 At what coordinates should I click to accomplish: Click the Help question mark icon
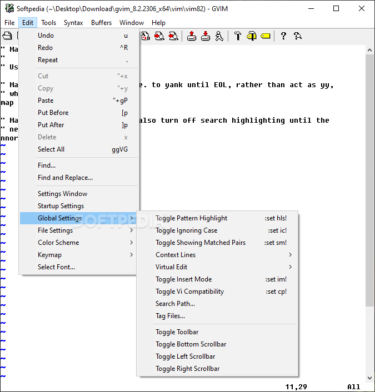point(283,36)
